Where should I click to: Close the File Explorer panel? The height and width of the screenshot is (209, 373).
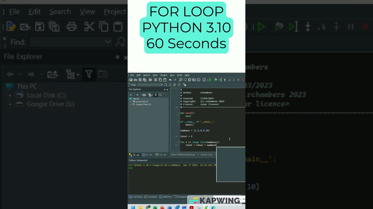coord(167,89)
